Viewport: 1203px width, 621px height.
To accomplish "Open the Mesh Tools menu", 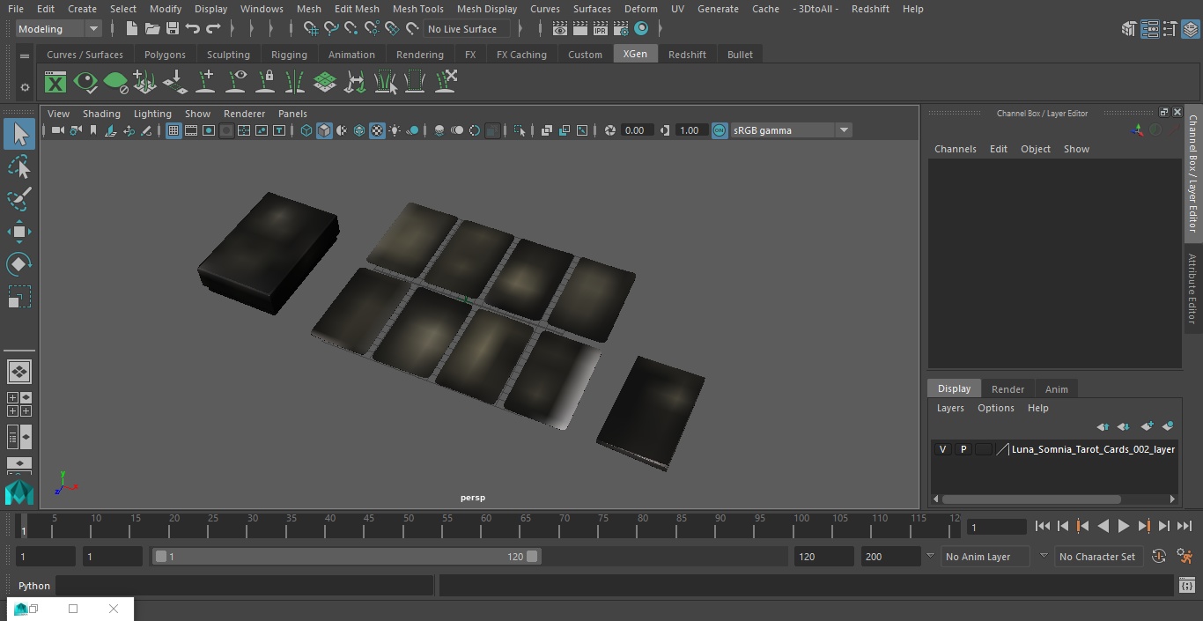I will click(418, 9).
